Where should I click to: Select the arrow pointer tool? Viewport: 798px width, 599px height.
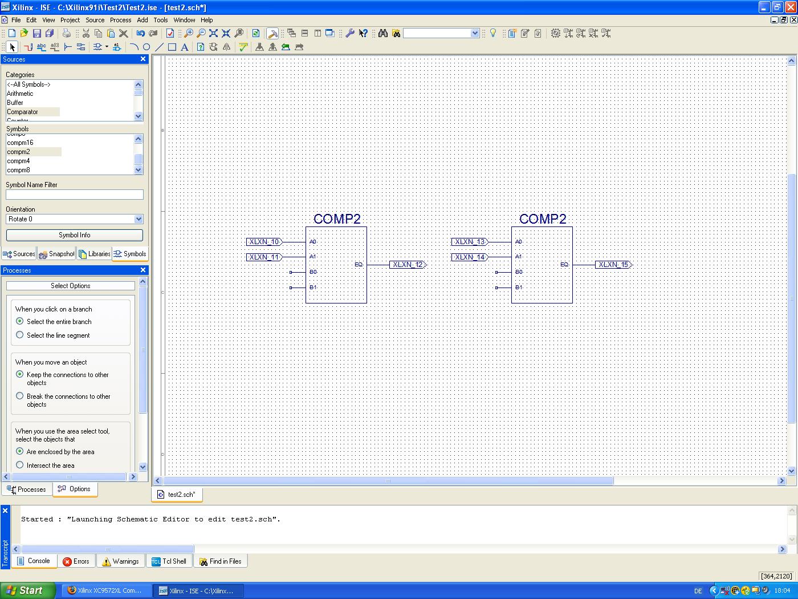(12, 47)
